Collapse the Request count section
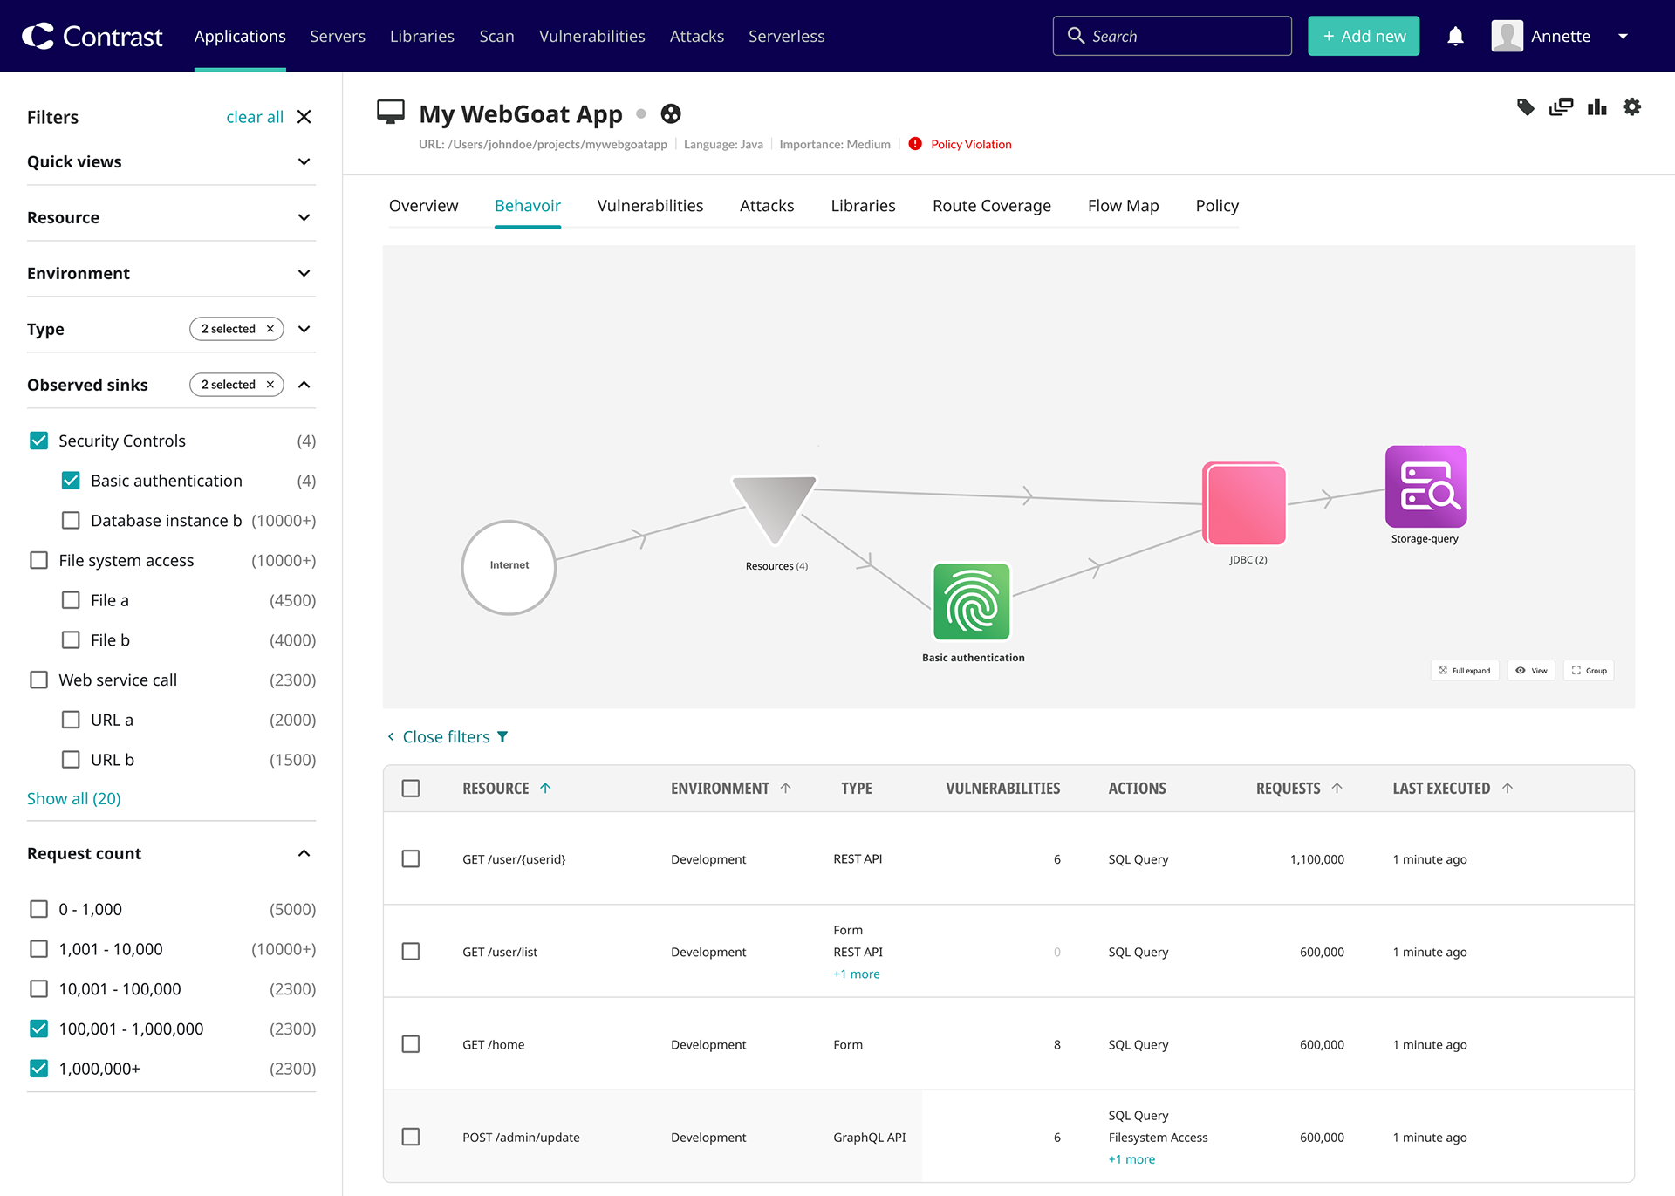 (304, 853)
